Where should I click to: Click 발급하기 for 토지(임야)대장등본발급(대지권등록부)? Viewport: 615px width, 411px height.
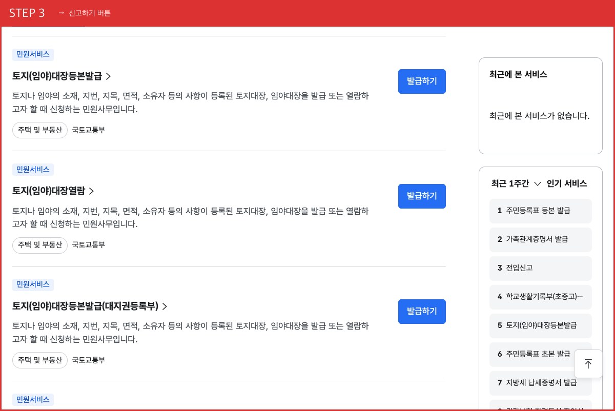[422, 312]
